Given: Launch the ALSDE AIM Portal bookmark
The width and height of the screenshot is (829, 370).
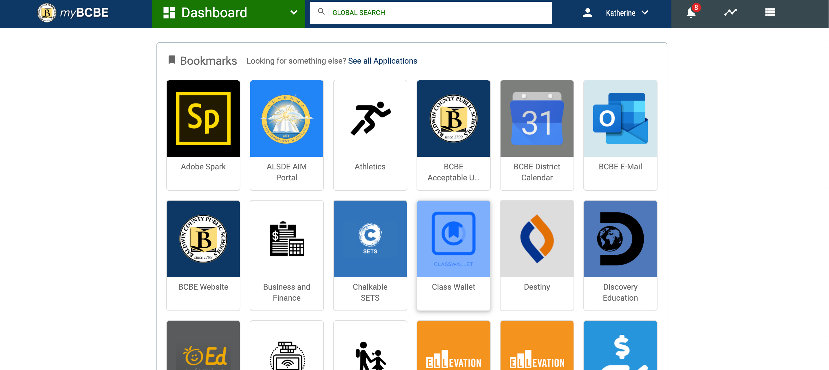Looking at the screenshot, I should click(286, 135).
